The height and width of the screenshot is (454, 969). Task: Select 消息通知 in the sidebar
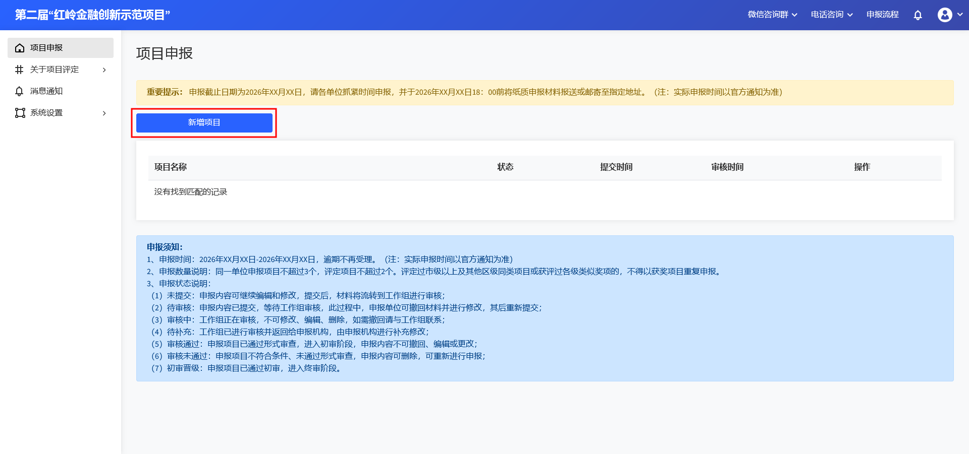click(x=46, y=91)
